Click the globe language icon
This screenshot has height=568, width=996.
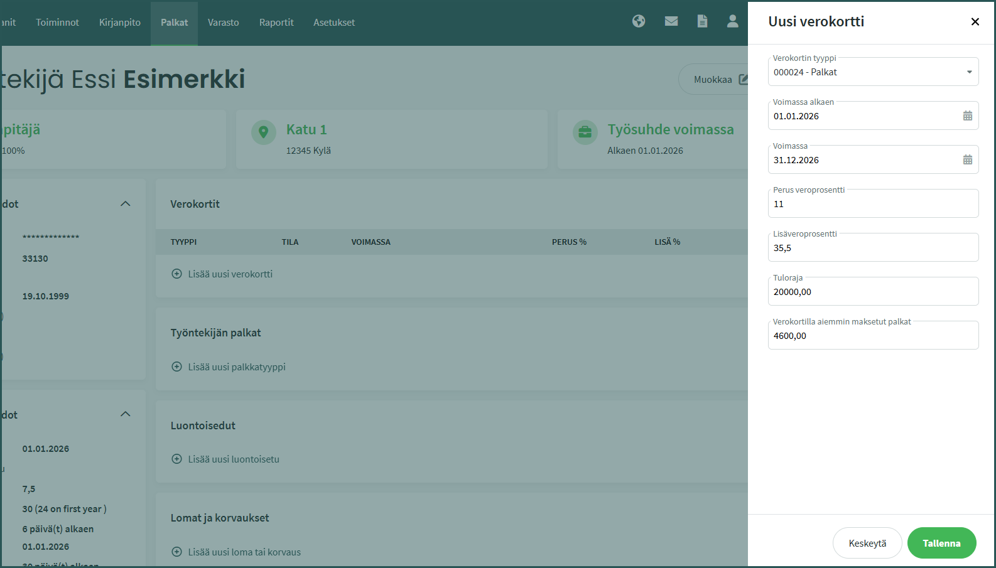(639, 21)
